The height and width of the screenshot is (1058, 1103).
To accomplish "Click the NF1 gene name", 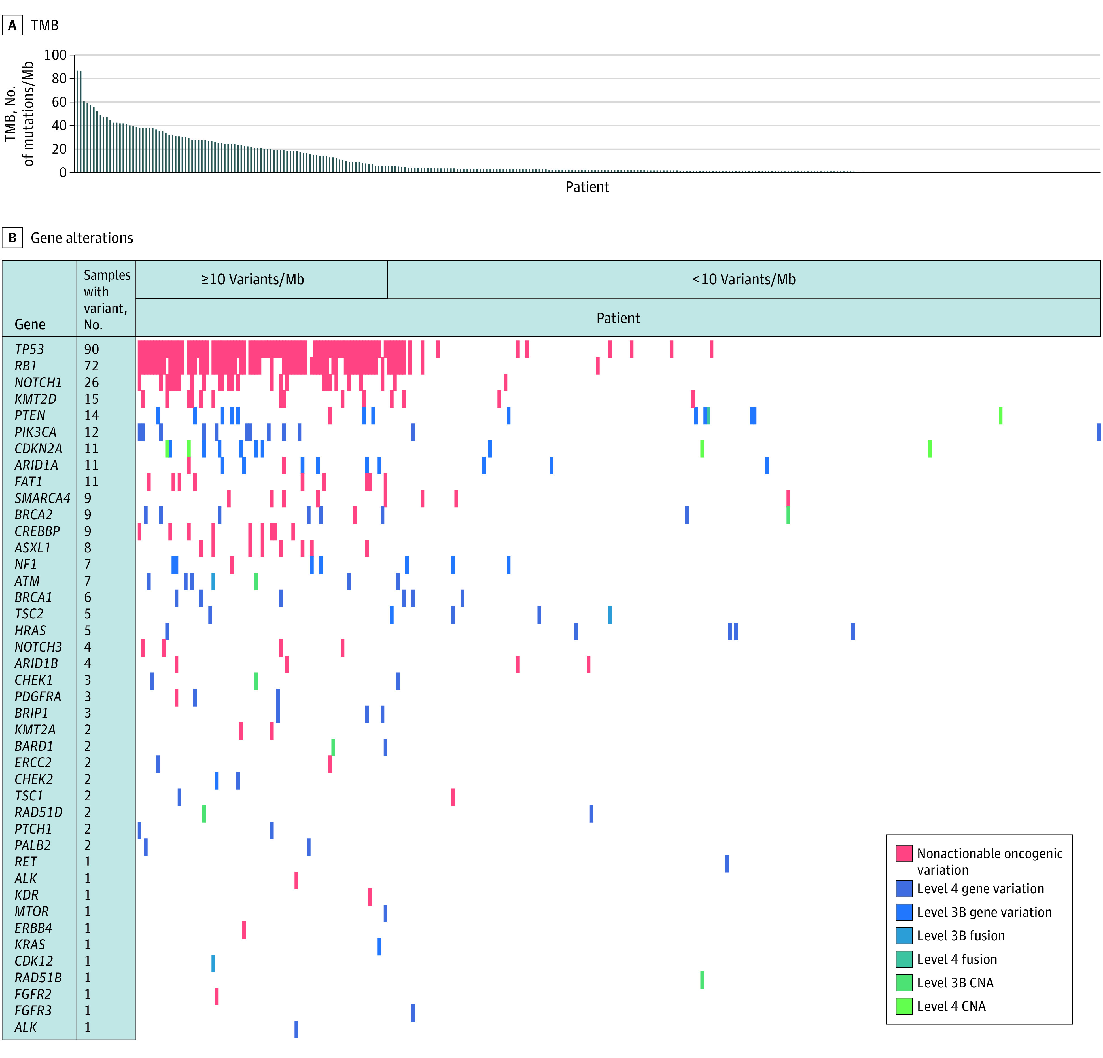I will tap(25, 564).
